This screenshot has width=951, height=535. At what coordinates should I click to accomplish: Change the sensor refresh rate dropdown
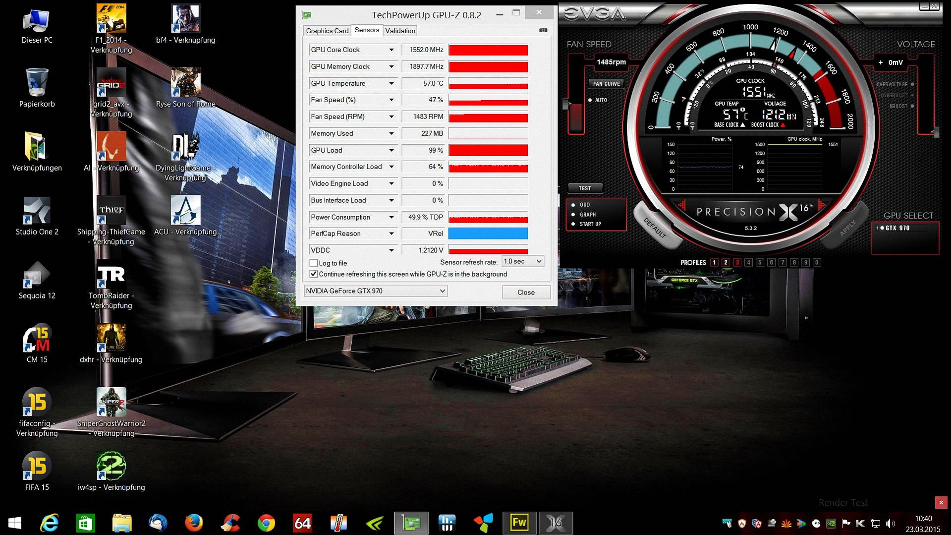pyautogui.click(x=523, y=261)
